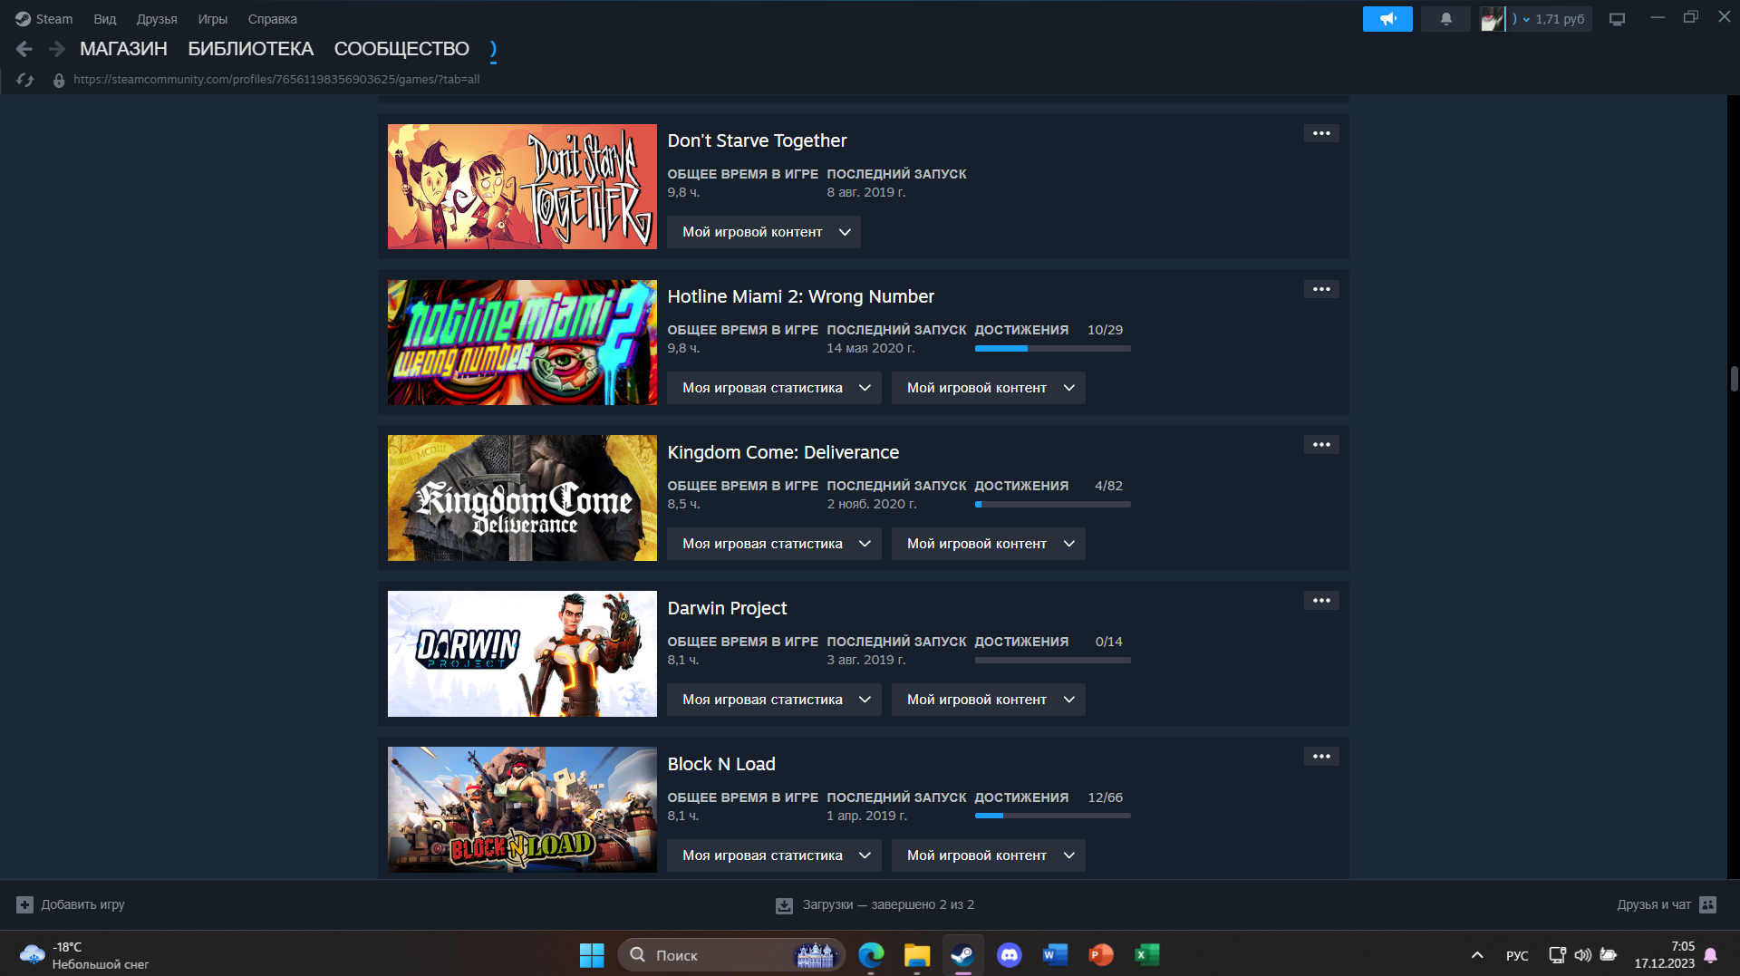Viewport: 1740px width, 976px height.
Task: Open Discord from taskbar
Action: pos(1009,955)
